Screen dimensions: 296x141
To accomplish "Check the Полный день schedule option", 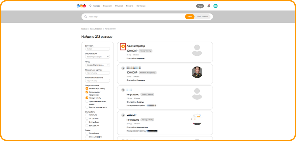I will (87, 133).
